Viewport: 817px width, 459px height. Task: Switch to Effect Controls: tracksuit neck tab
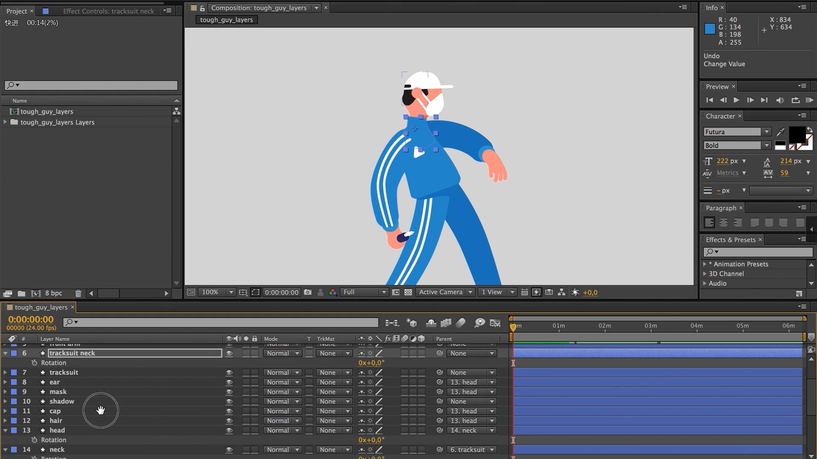pos(109,11)
